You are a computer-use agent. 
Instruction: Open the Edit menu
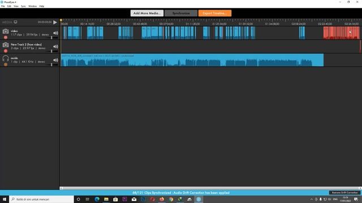9,6
